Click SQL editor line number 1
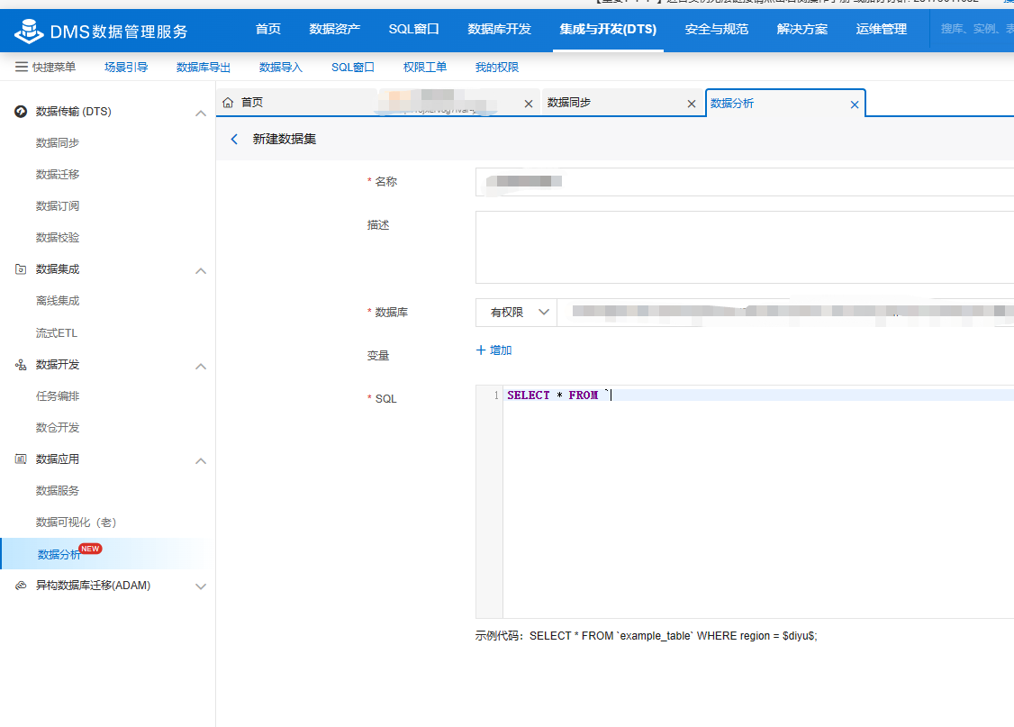Screen dimensions: 1014x727 pyautogui.click(x=495, y=395)
